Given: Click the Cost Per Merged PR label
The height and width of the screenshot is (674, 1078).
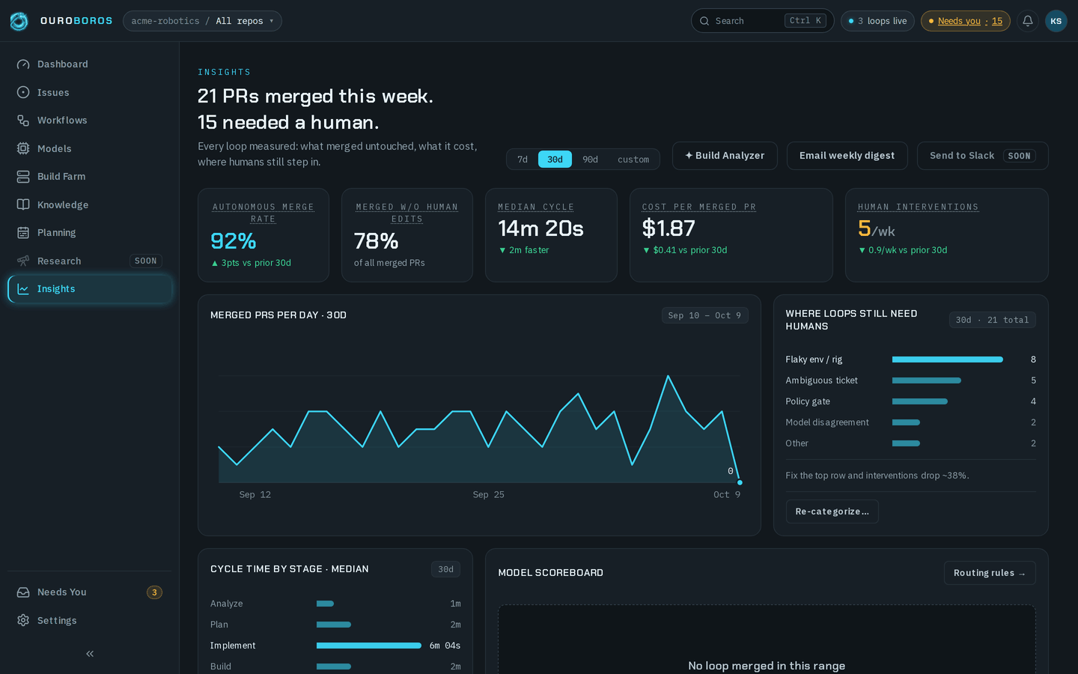Looking at the screenshot, I should (699, 207).
